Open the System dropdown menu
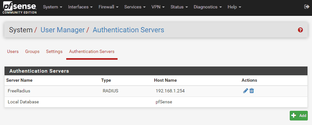312x125 pixels. pyautogui.click(x=53, y=7)
